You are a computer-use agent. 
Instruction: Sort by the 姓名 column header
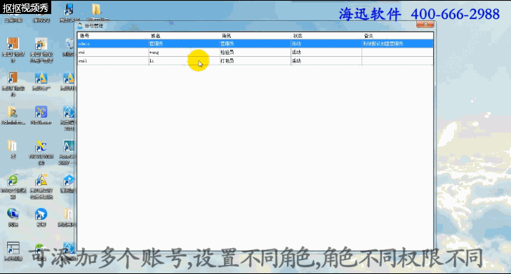point(184,36)
